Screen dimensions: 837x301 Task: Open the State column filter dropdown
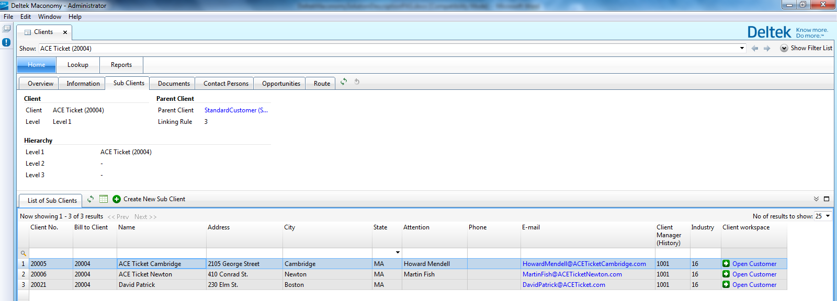click(398, 253)
